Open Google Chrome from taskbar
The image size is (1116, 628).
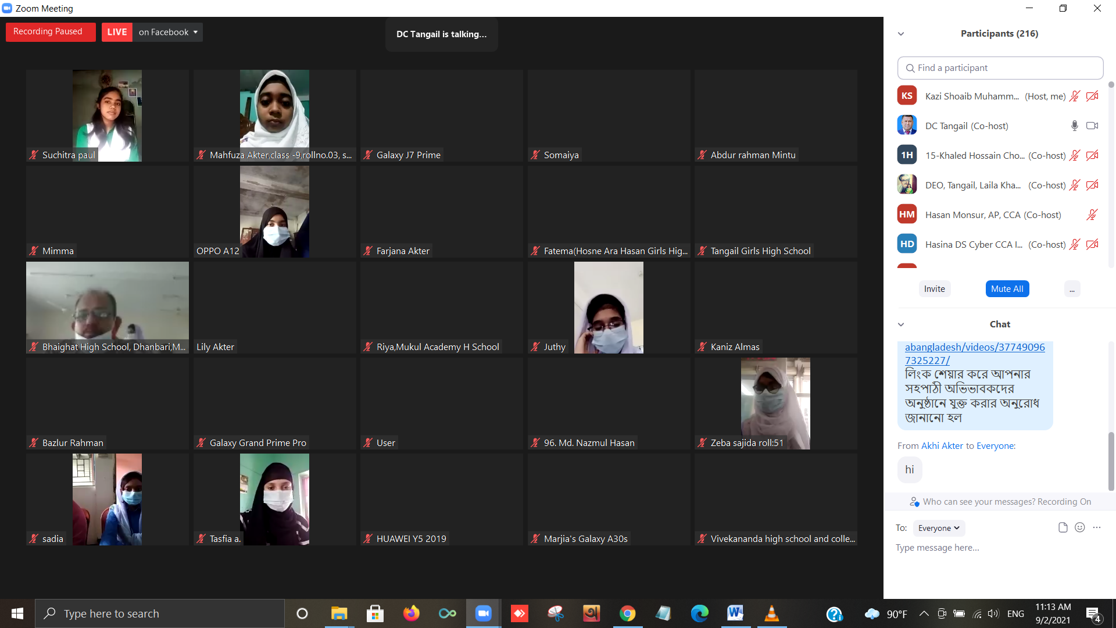click(x=627, y=613)
